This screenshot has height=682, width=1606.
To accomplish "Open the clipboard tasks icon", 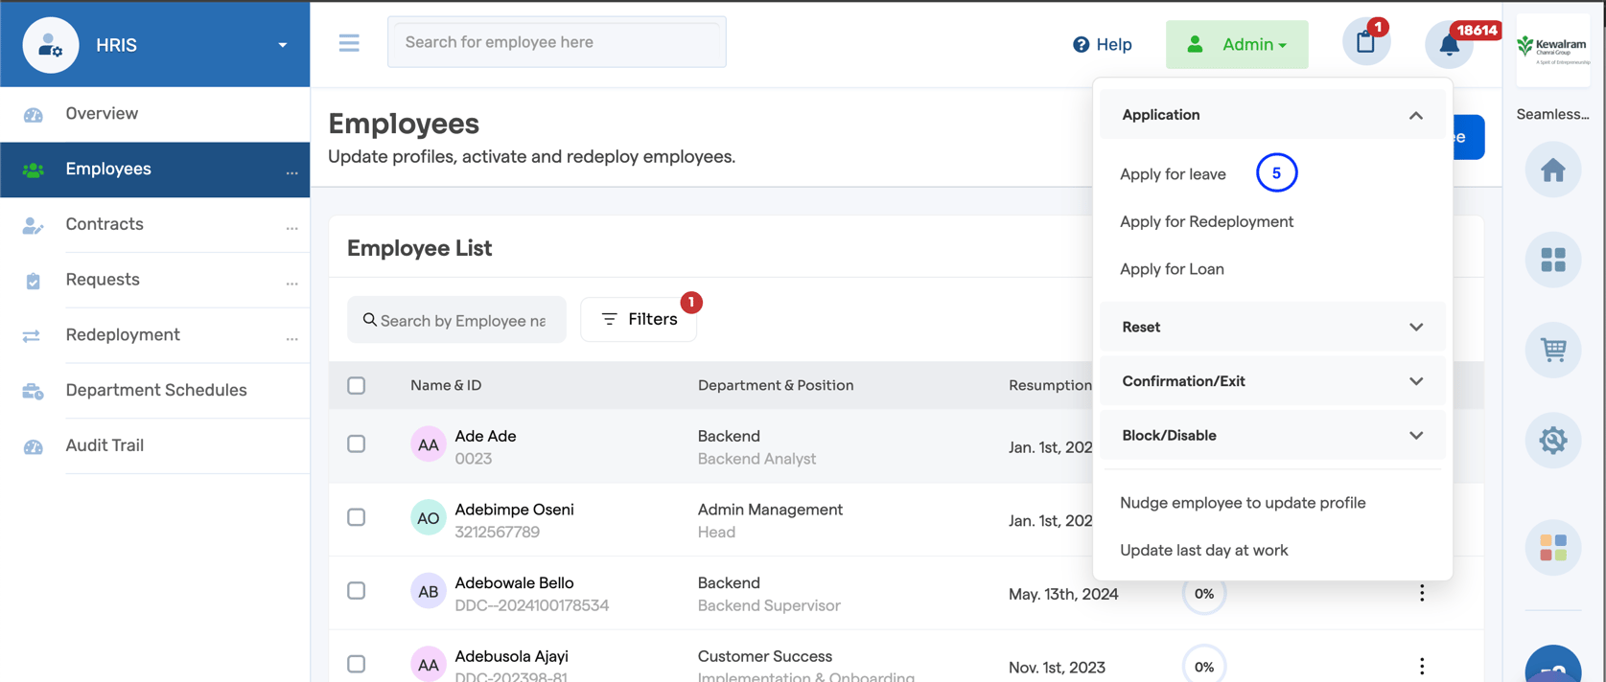I will [1365, 43].
